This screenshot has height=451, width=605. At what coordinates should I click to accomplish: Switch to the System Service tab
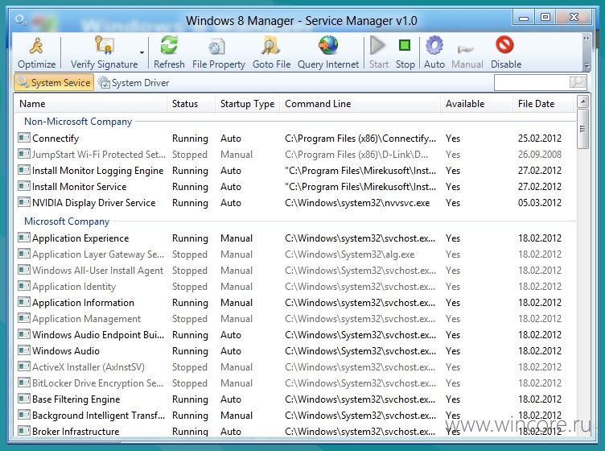coord(54,83)
